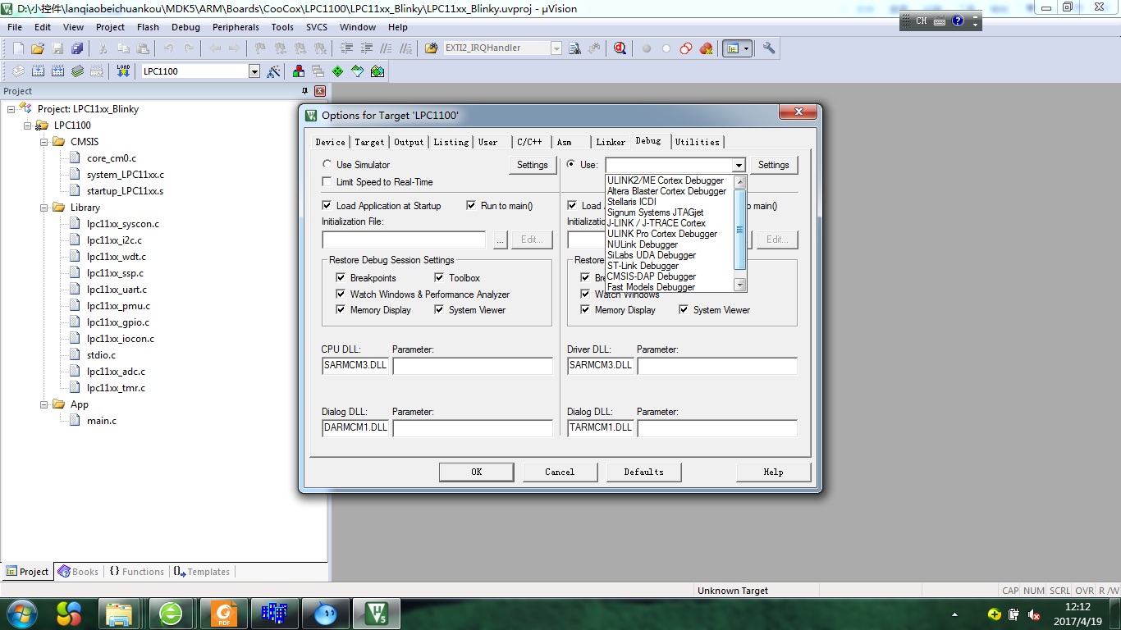Open the EXTI2_IRQHandler find dropdown

click(x=556, y=48)
